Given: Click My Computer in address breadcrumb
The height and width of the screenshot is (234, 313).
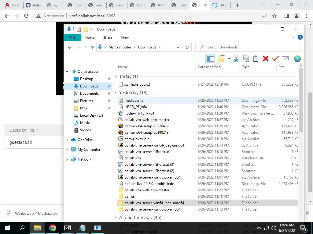Looking at the screenshot, I should click(120, 47).
